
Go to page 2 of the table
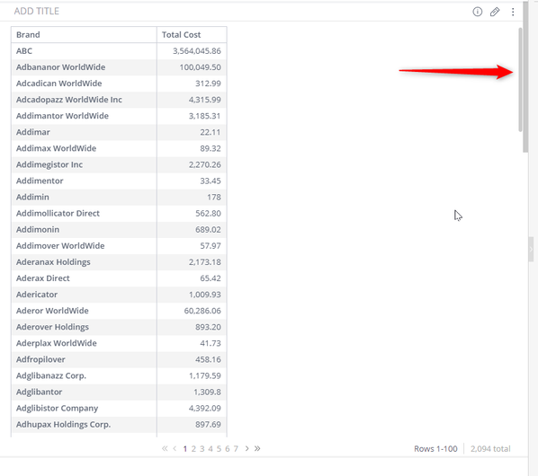pos(193,448)
